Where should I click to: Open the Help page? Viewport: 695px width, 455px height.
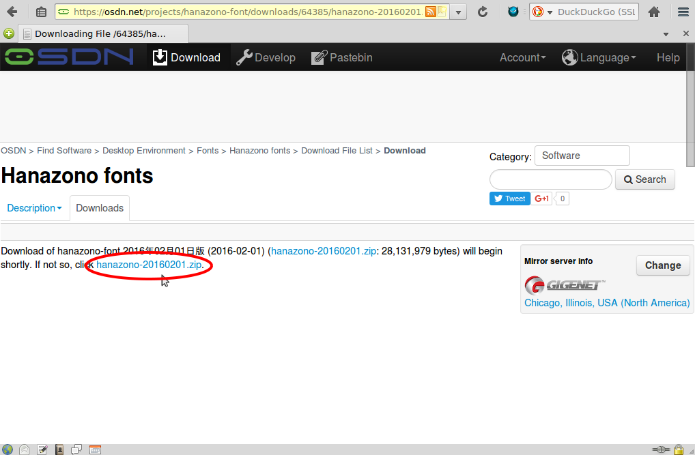pos(668,57)
